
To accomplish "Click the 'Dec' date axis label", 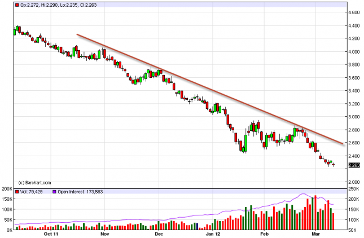I will coord(159,234).
